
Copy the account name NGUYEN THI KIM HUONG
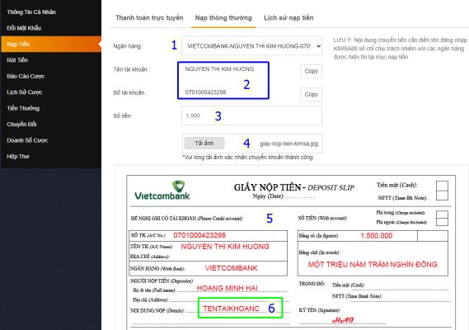(311, 71)
